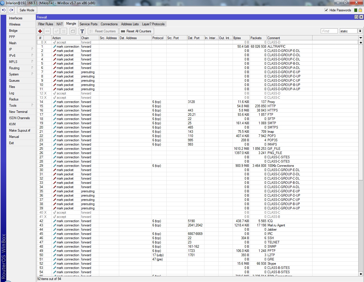Click the pencil icon of the Mail.ru Agent rule
Viewport: 364px width, 282px height.
54,225
